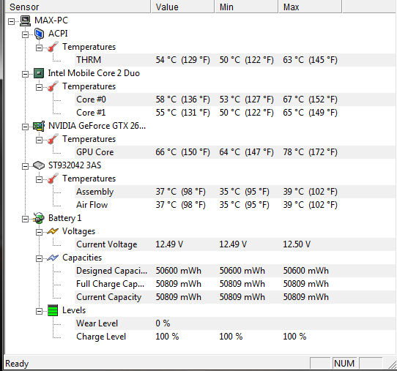Click the ST932042 3AS label
This screenshot has height=371, width=397.
coord(75,165)
